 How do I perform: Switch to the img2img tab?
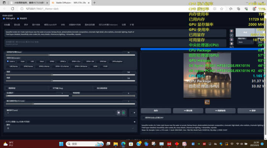tap(17, 25)
